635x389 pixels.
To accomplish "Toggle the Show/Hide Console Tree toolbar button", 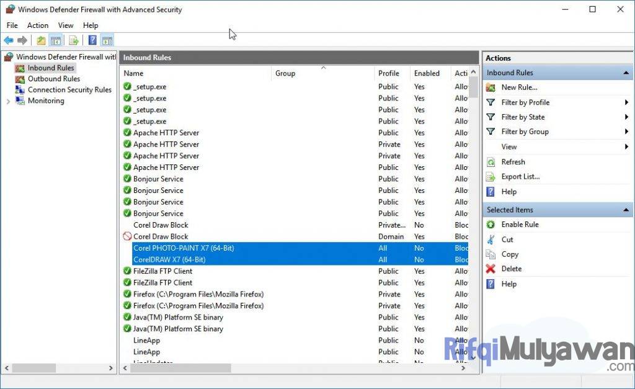I will pyautogui.click(x=55, y=40).
